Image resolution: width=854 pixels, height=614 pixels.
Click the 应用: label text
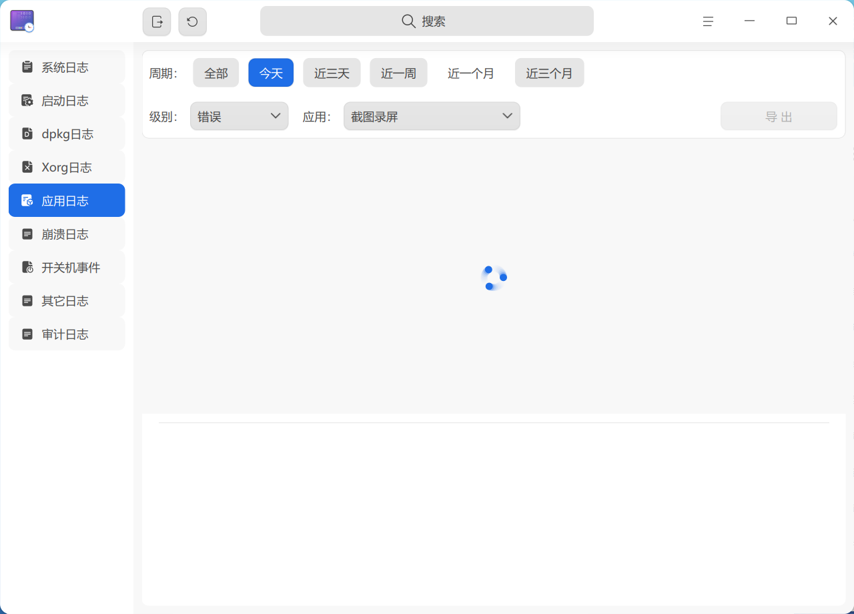(317, 117)
